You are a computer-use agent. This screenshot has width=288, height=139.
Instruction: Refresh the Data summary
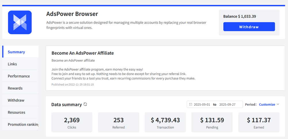[x=85, y=104]
